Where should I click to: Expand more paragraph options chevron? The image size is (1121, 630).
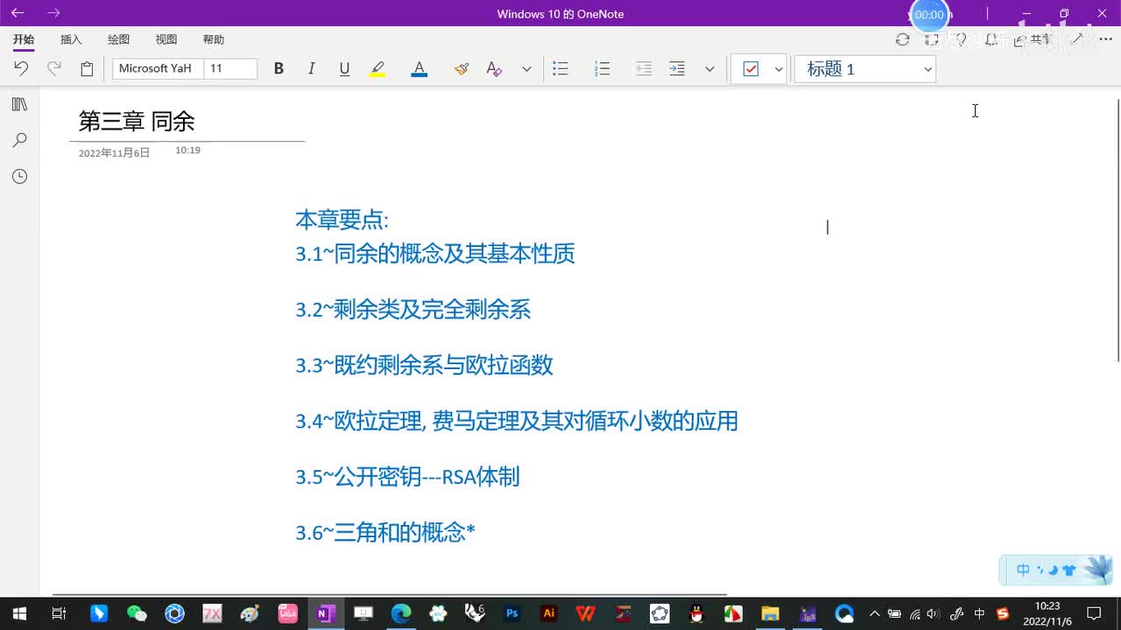click(x=709, y=69)
